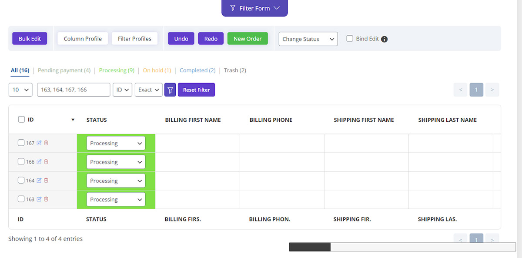Open the Exact match type dropdown

click(148, 90)
